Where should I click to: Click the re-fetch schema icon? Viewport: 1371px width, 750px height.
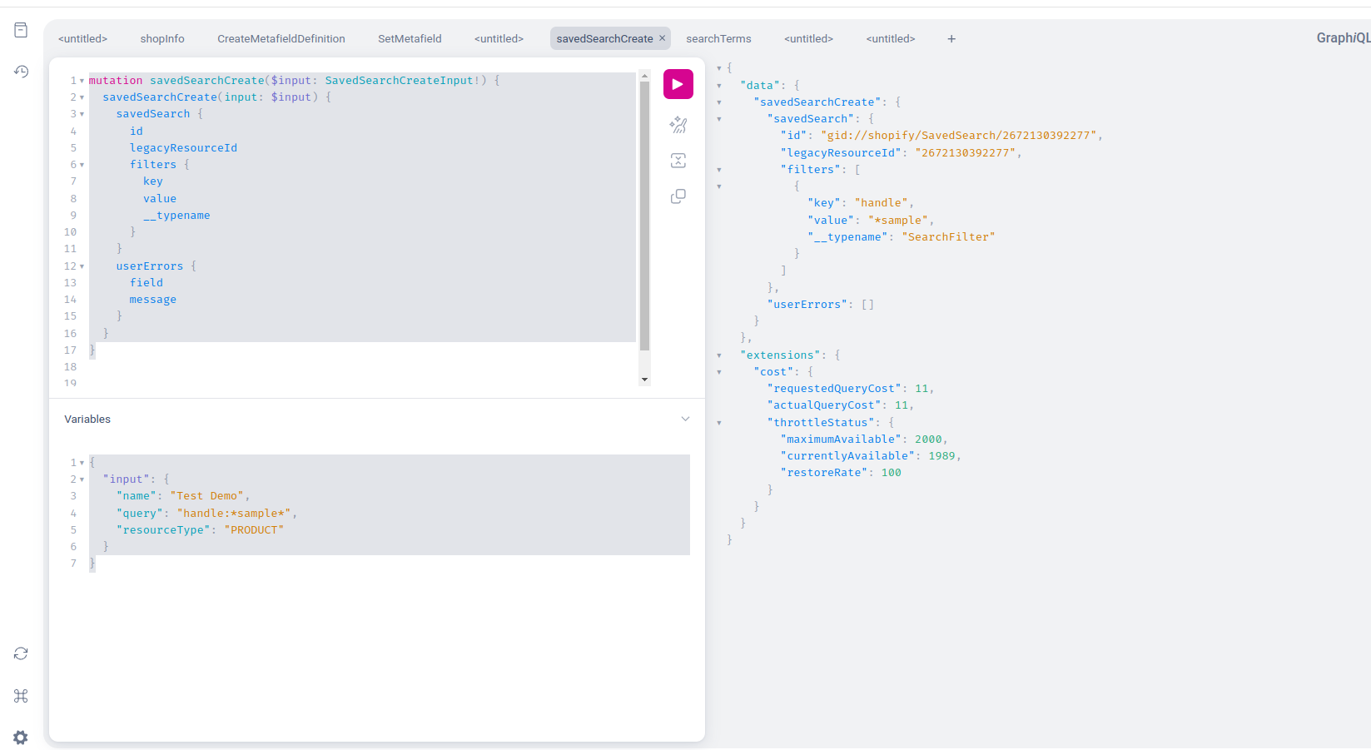[21, 653]
